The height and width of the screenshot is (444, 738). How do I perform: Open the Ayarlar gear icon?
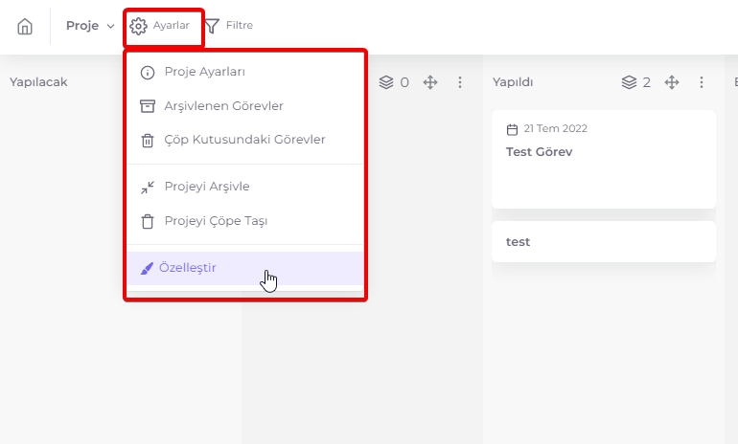point(138,26)
